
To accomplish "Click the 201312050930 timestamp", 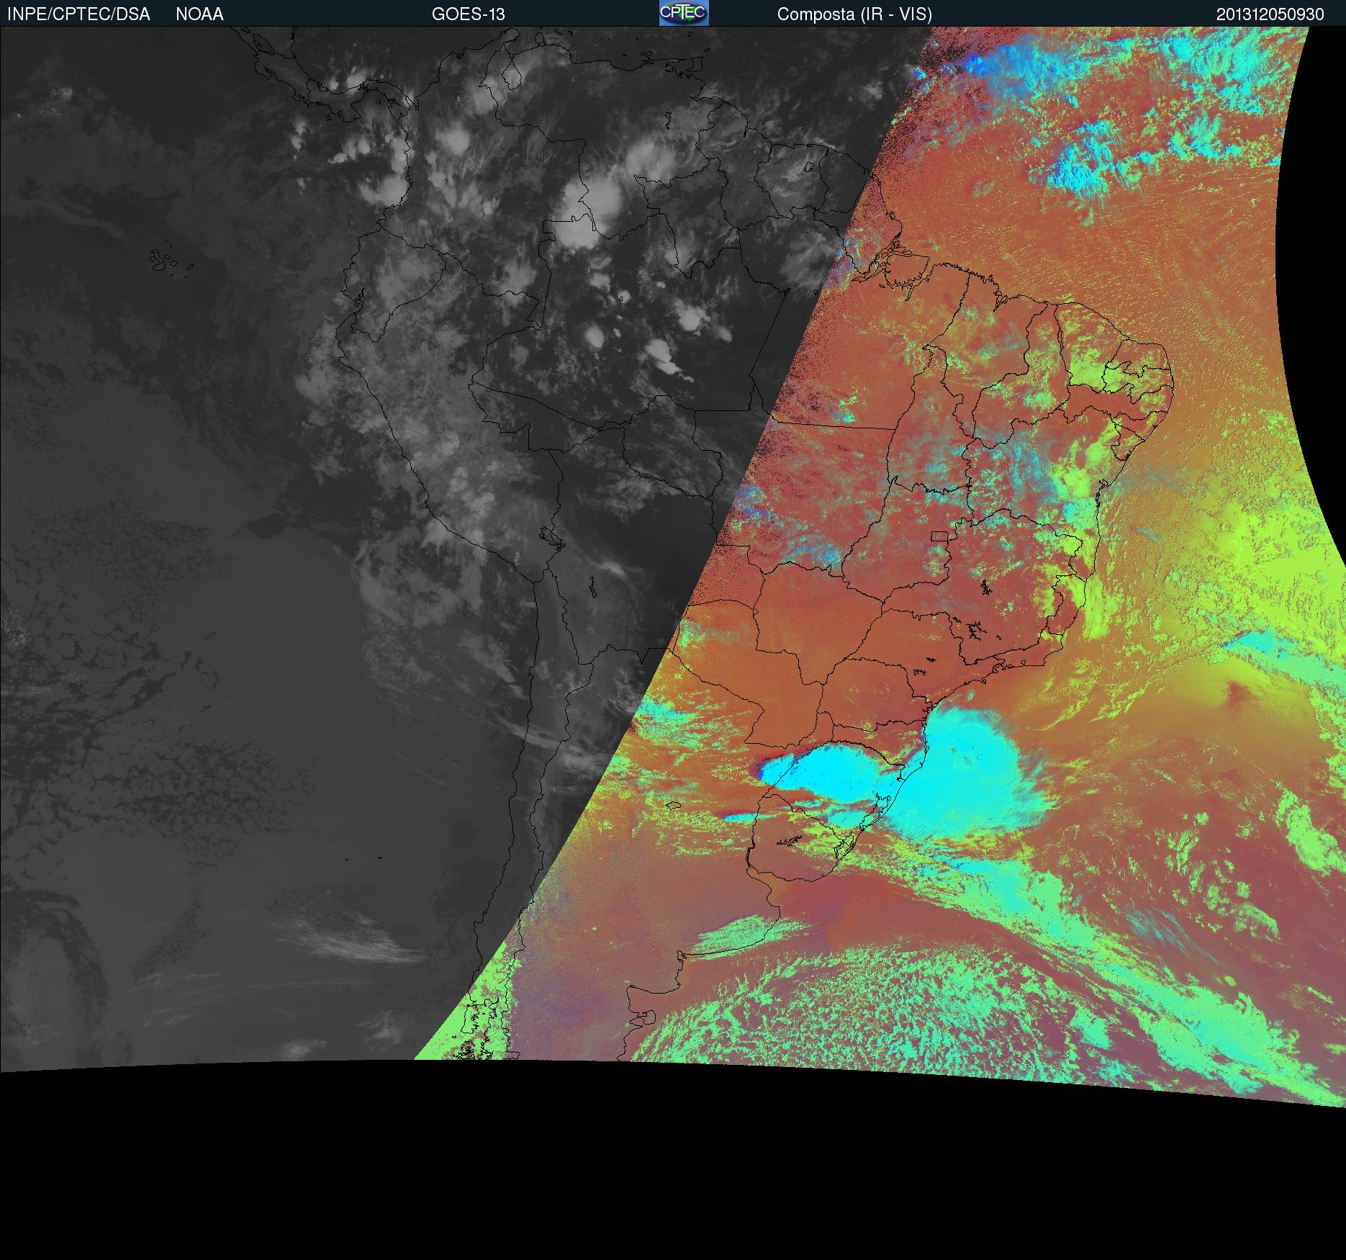I will (1270, 14).
